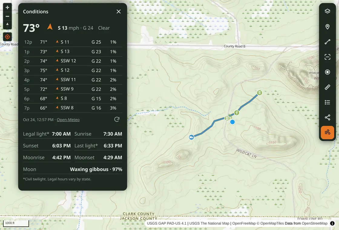
Task: Select the 2p SSW 12 row
Action: (73, 61)
